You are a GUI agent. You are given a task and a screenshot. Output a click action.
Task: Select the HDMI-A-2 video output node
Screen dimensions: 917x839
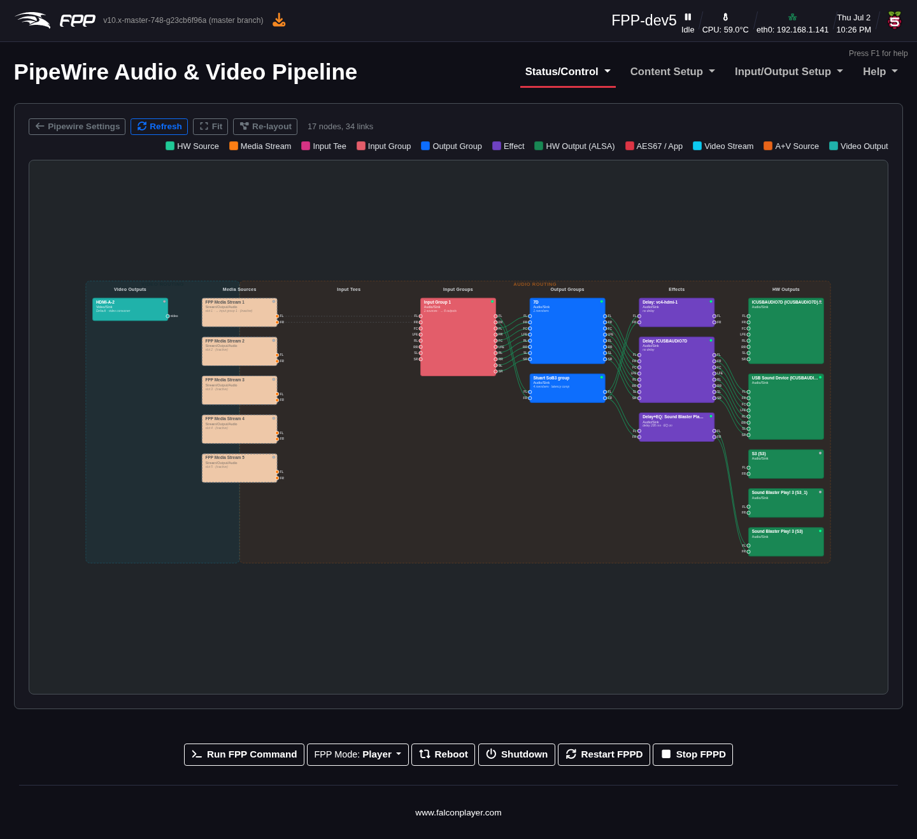tap(130, 309)
